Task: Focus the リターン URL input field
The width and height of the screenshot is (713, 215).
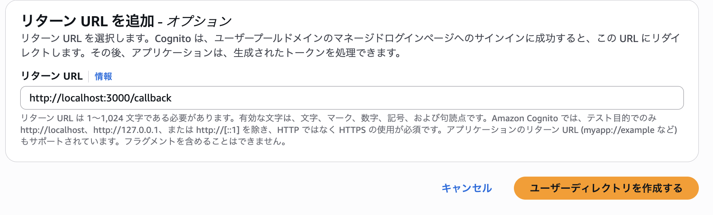Action: coord(352,98)
